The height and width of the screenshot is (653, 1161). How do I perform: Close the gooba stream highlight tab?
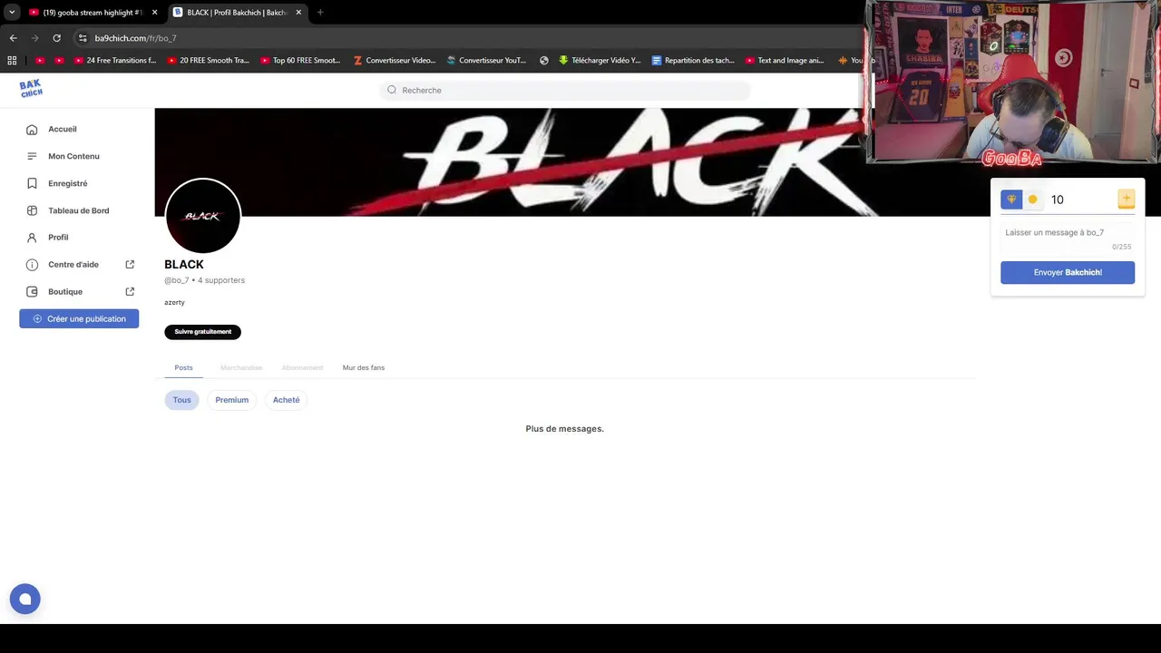154,13
